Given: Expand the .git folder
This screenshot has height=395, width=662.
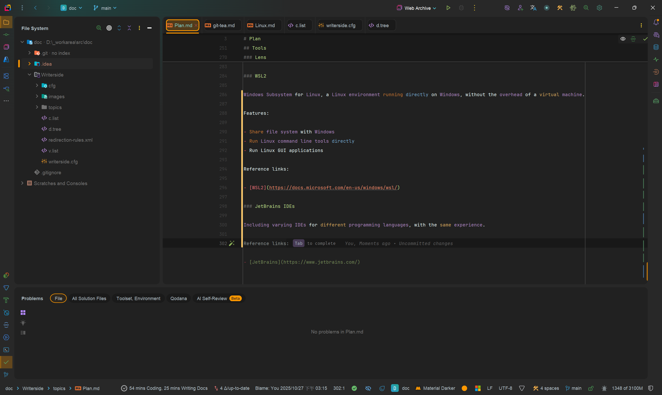Looking at the screenshot, I should pos(29,53).
